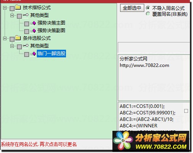Screen dimensions: 193x153
Task: Click the small checkbox beside the formula code
Action: (x=186, y=111)
